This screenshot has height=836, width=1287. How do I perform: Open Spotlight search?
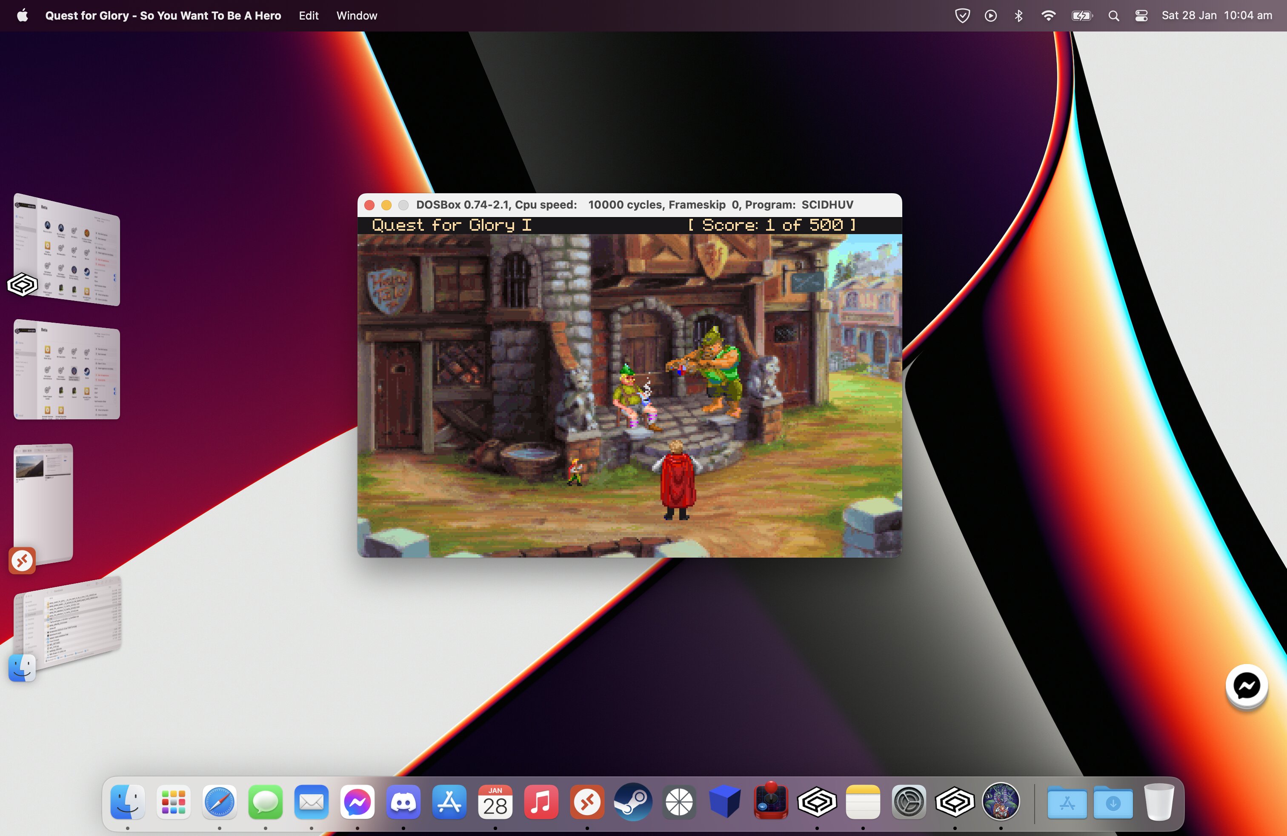(1113, 15)
